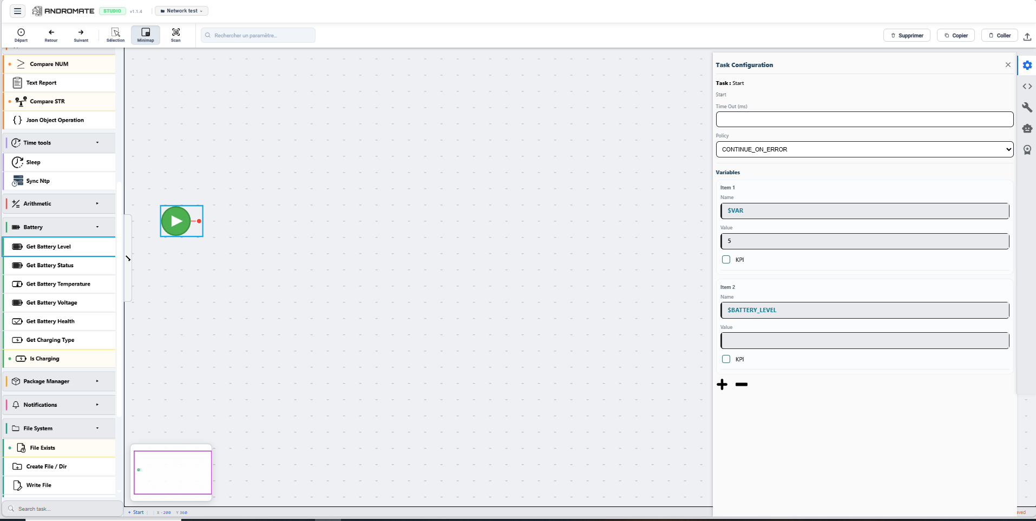Select the Create File / Dir task

[60, 466]
